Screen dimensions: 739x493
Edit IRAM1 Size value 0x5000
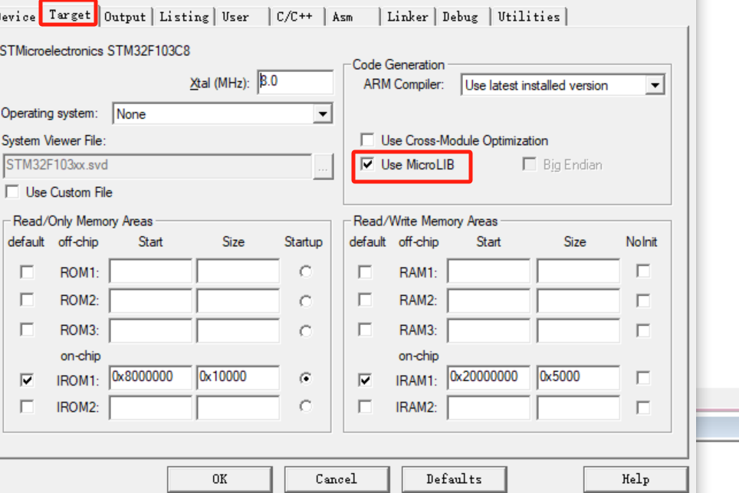[578, 377]
